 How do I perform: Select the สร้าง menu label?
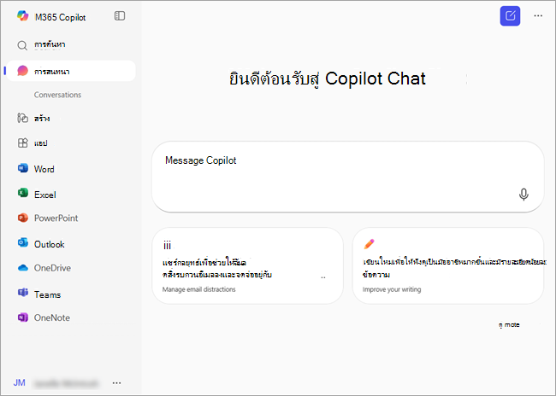[42, 119]
